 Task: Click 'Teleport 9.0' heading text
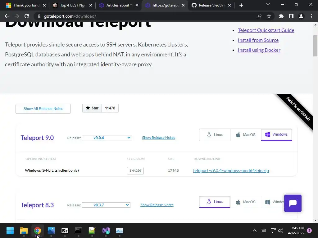pos(37,138)
